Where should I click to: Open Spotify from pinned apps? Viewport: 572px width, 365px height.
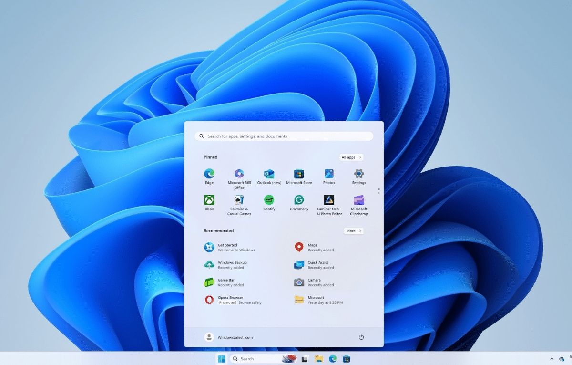(x=269, y=200)
